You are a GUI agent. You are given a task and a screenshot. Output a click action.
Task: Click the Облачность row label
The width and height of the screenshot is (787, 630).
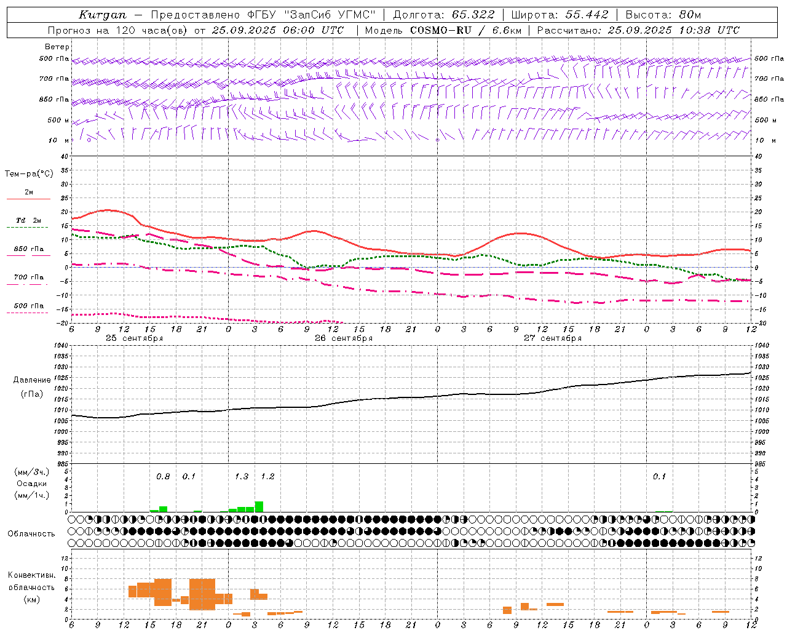point(31,534)
